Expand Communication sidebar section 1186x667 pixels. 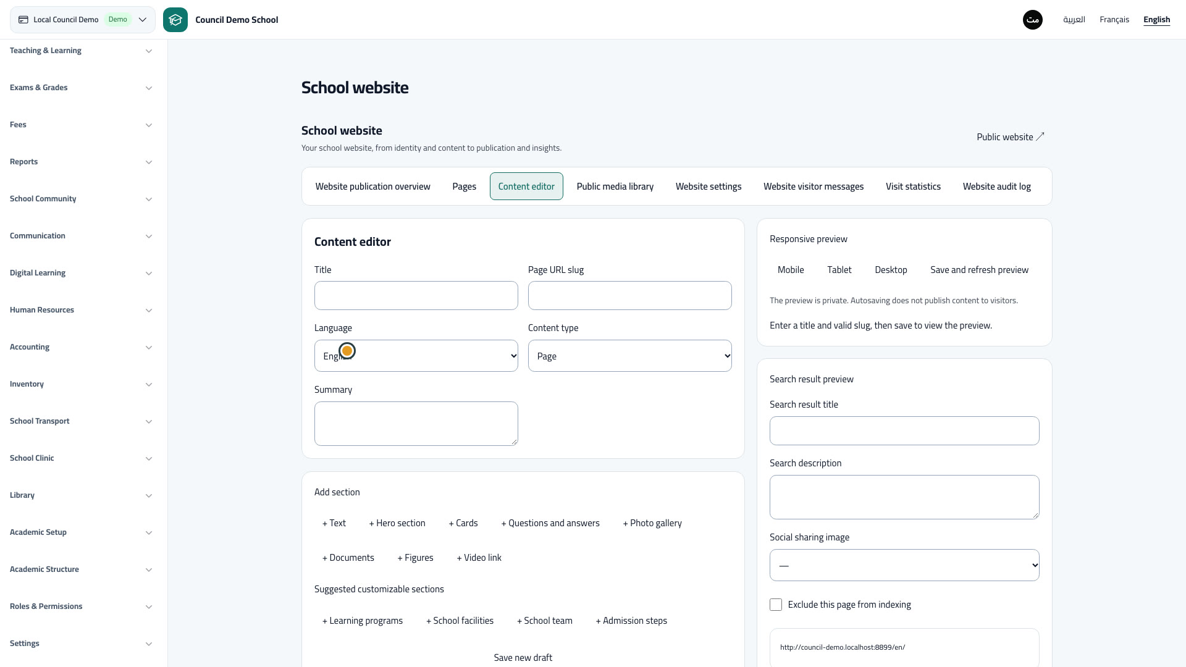click(x=81, y=236)
